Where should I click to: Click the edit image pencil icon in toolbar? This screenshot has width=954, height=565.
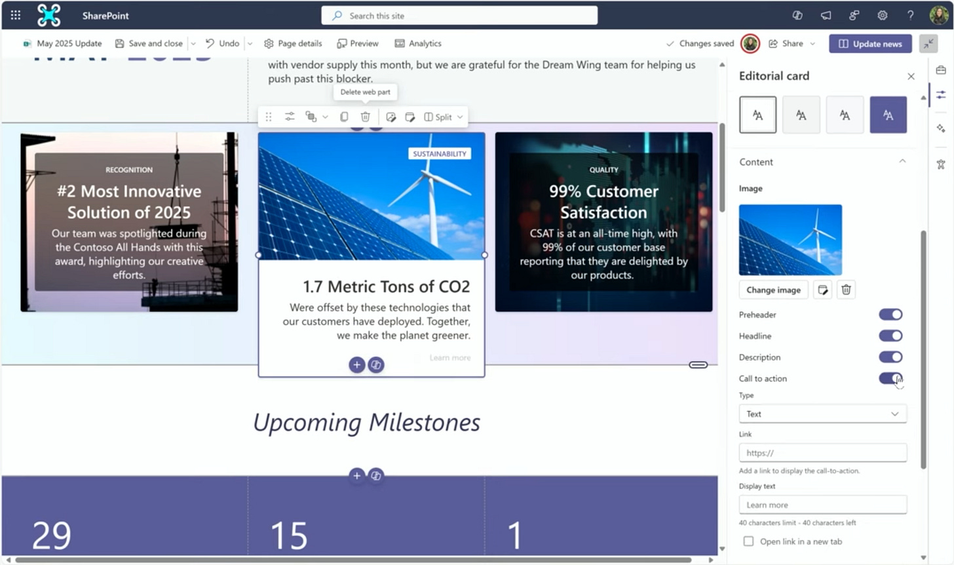tap(391, 117)
